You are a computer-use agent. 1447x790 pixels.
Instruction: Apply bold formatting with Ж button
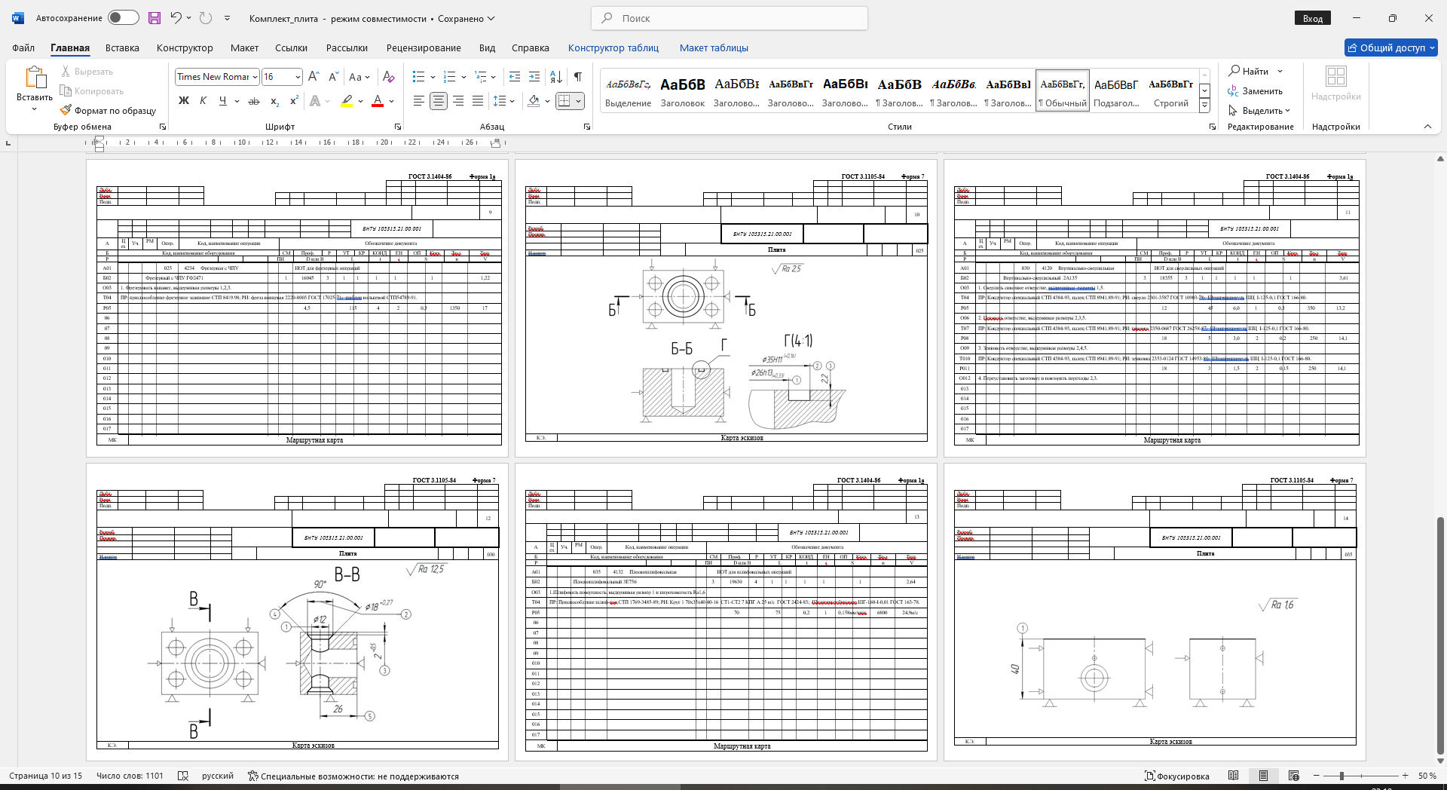coord(183,101)
